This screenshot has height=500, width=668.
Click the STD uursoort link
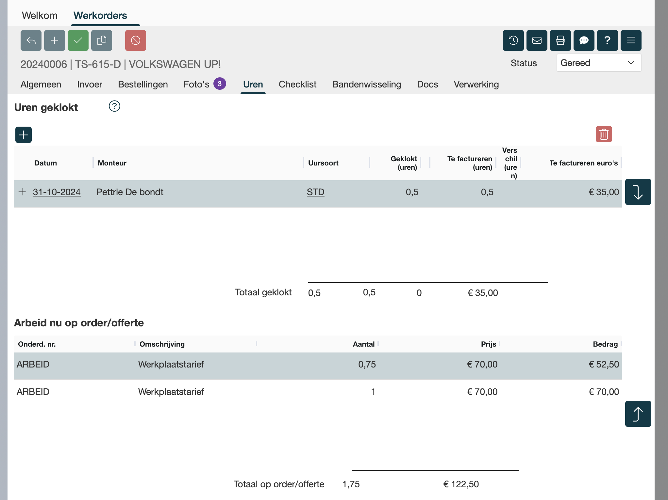(315, 192)
